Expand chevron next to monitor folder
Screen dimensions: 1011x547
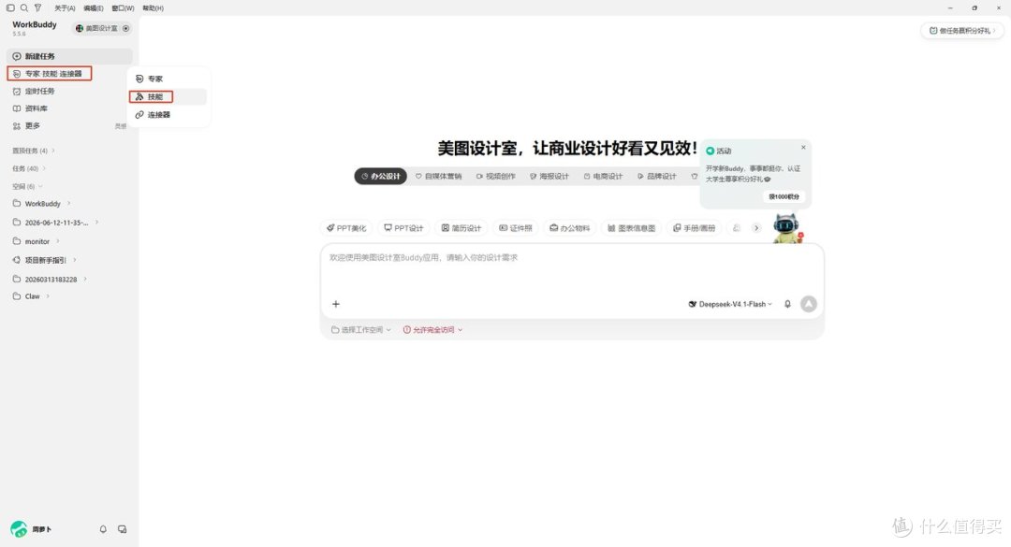[x=57, y=241]
